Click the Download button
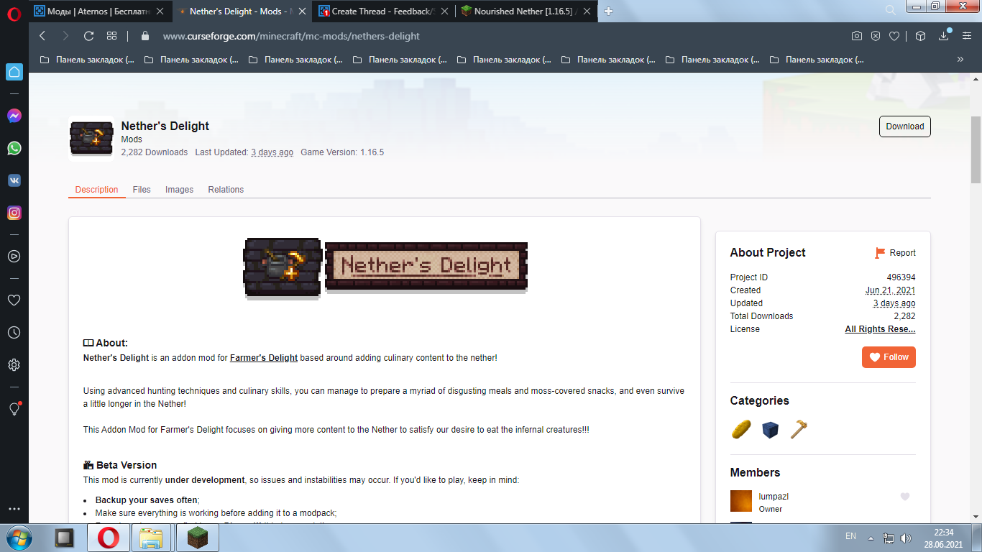982x552 pixels. pos(904,126)
